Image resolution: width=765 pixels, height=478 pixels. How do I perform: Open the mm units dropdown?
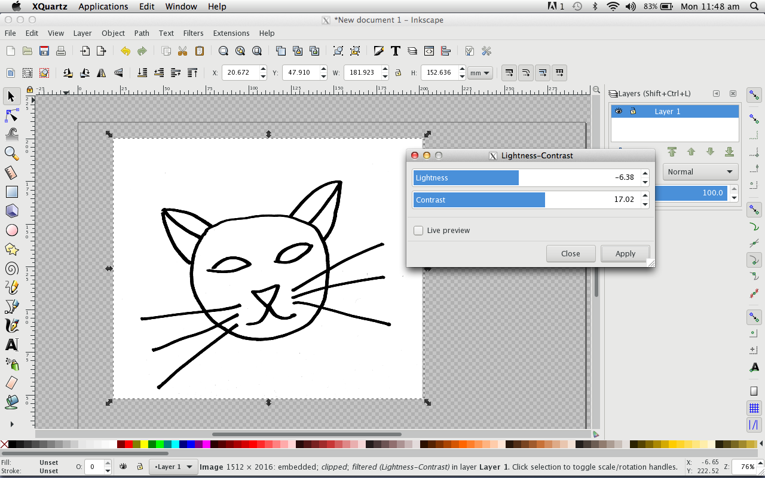pyautogui.click(x=480, y=73)
